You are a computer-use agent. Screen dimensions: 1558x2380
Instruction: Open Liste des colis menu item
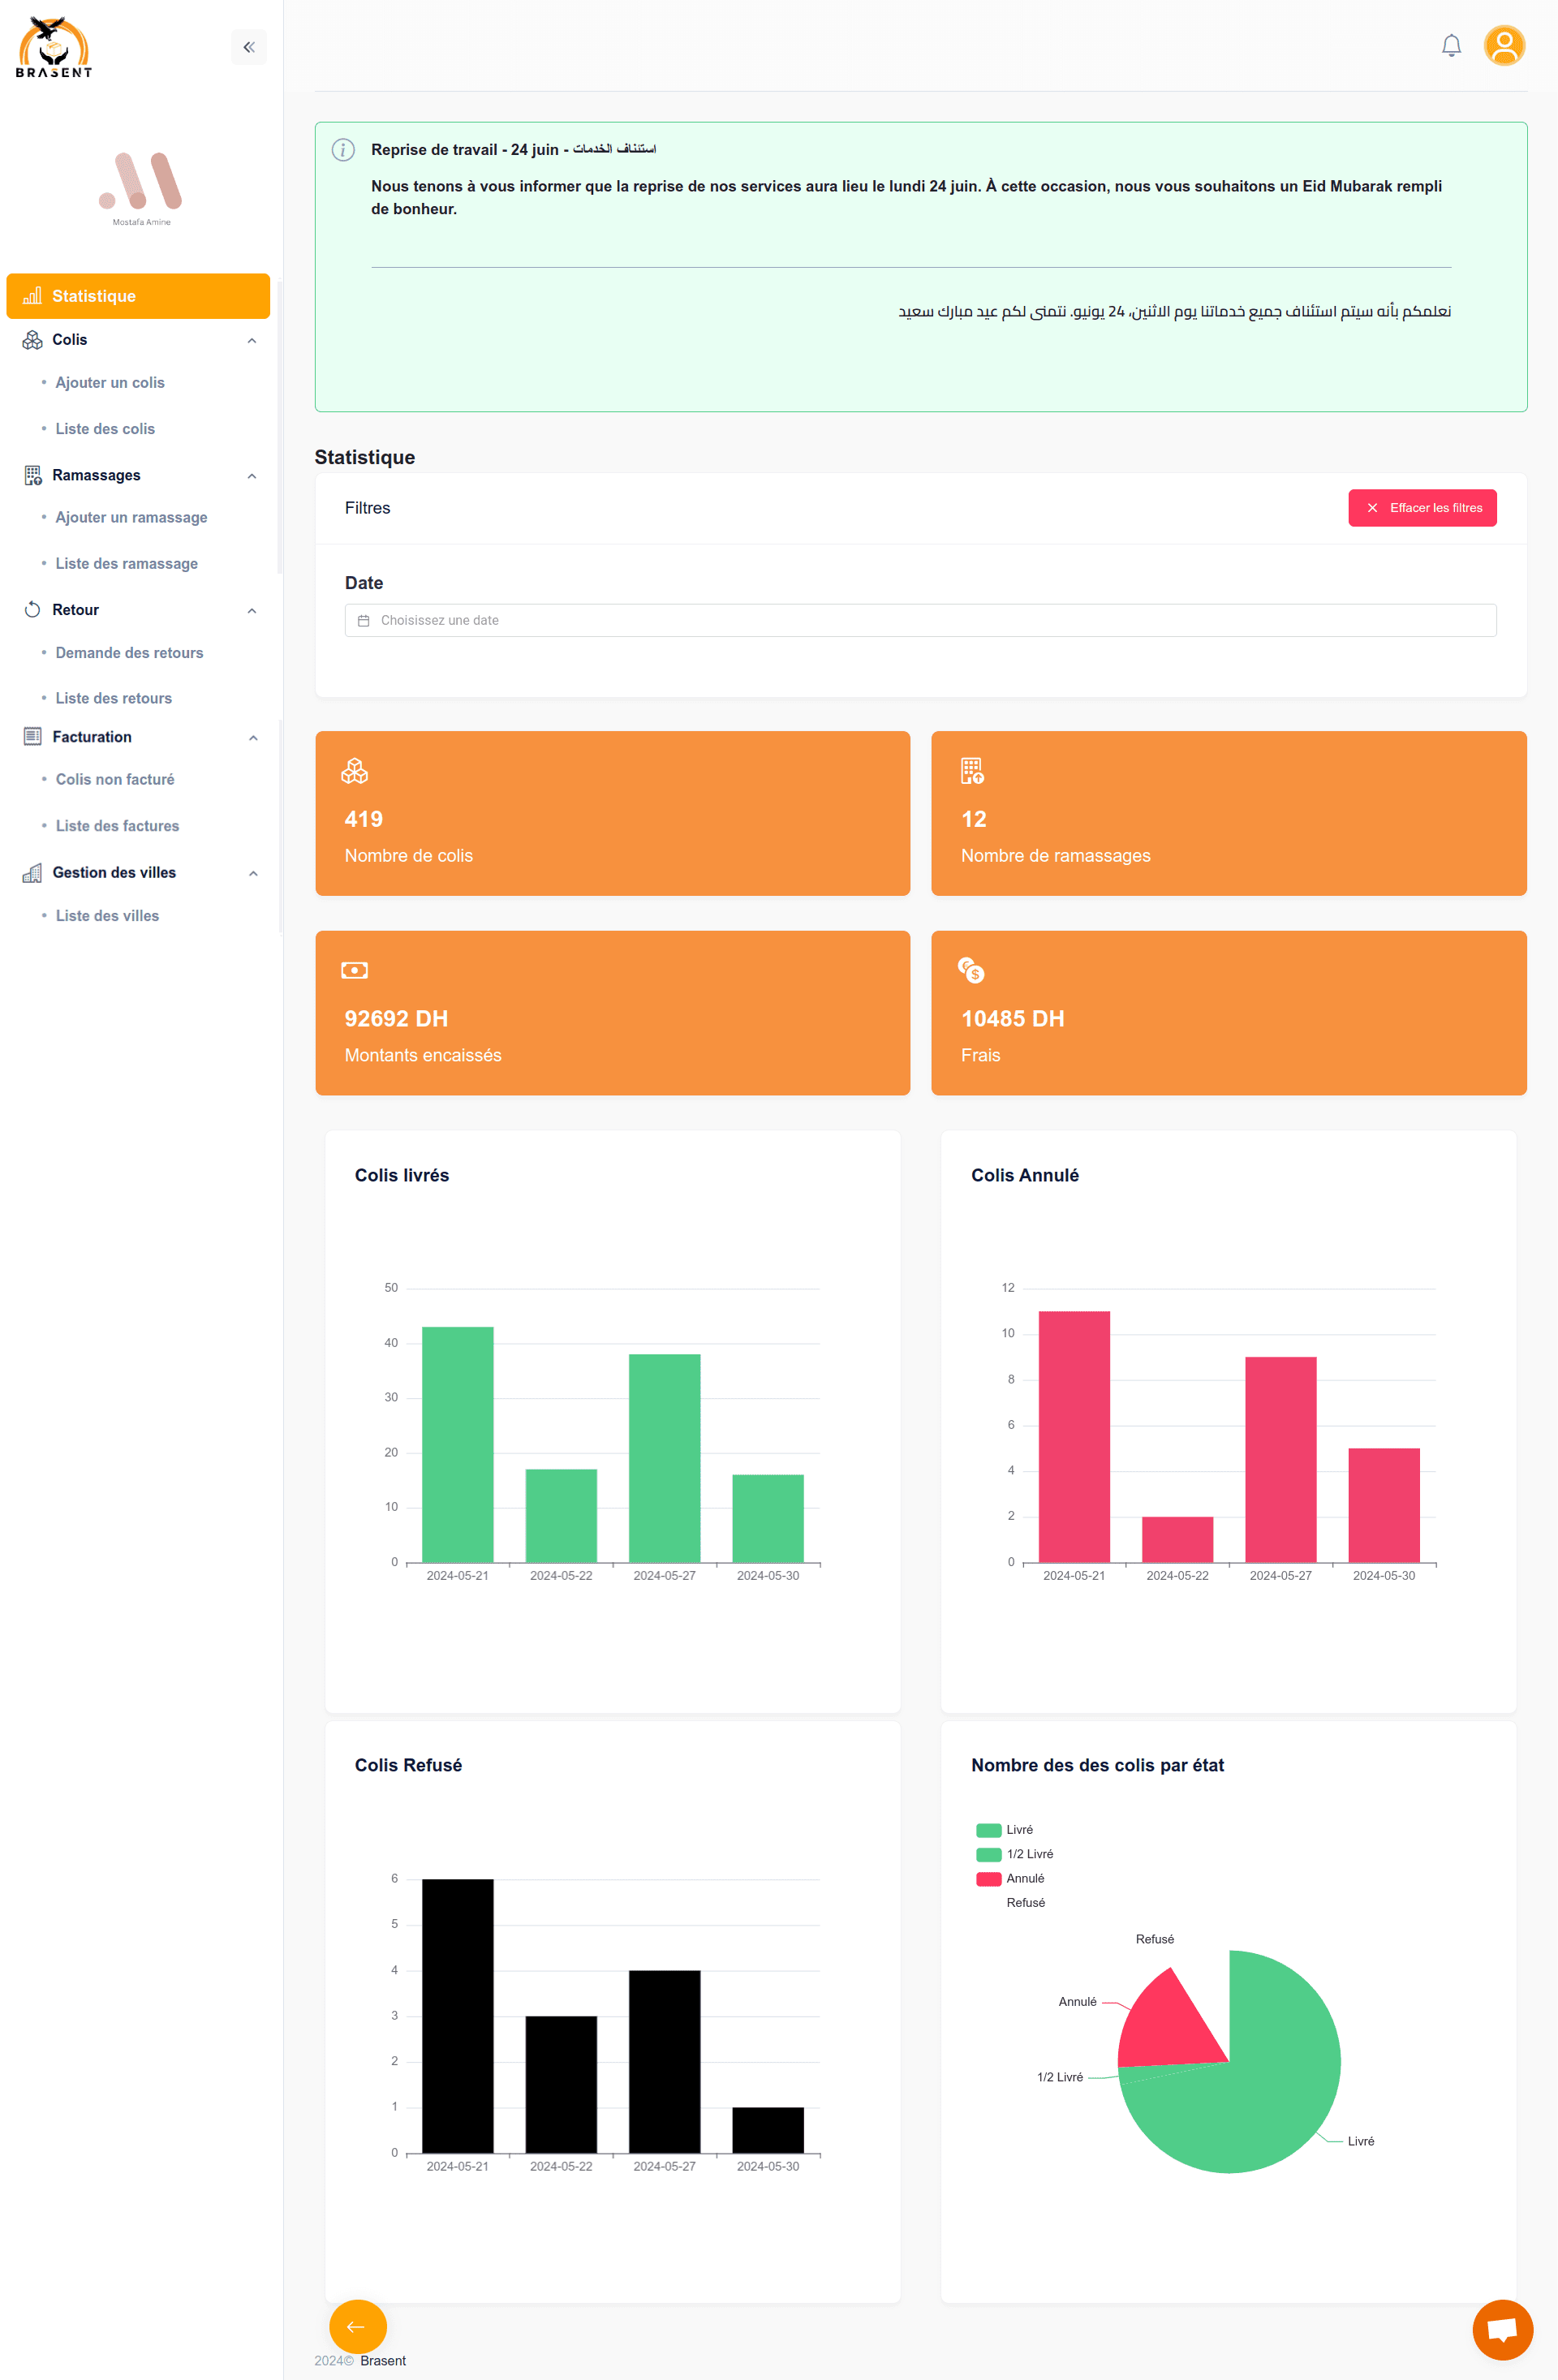point(105,428)
